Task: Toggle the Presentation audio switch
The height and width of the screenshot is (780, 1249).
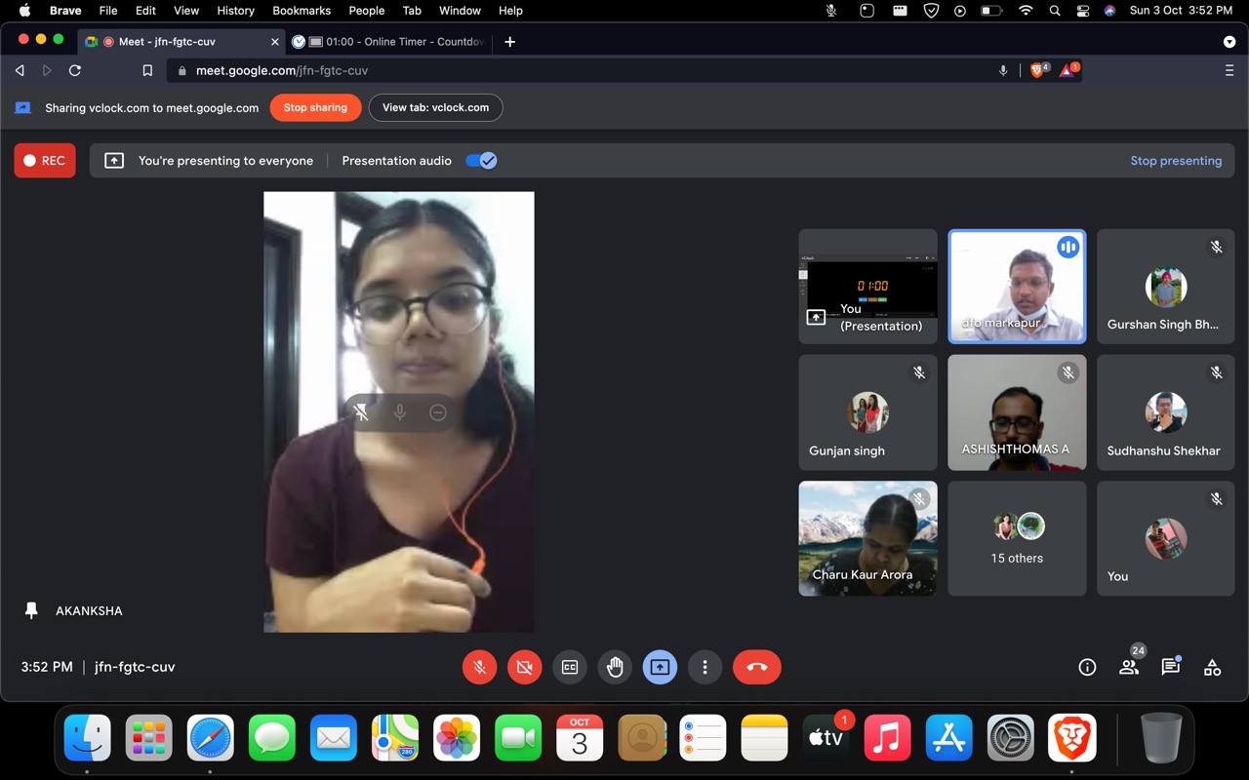Action: click(x=481, y=161)
